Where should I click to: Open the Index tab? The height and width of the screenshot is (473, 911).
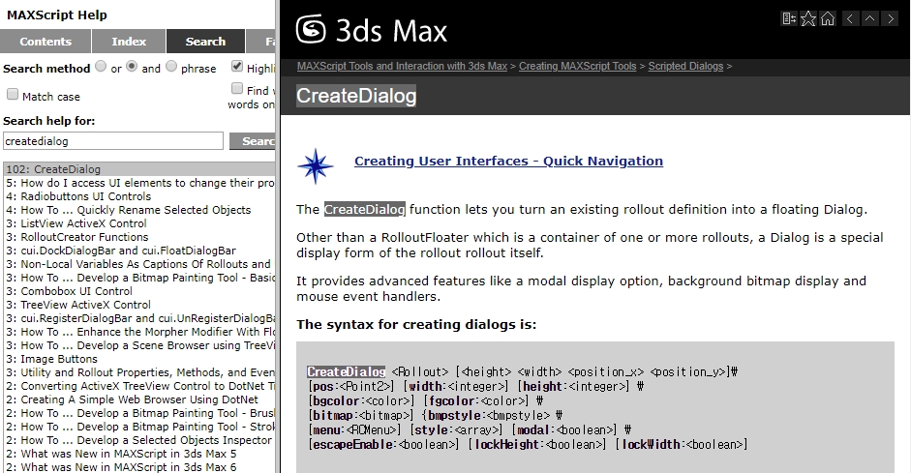pyautogui.click(x=129, y=42)
